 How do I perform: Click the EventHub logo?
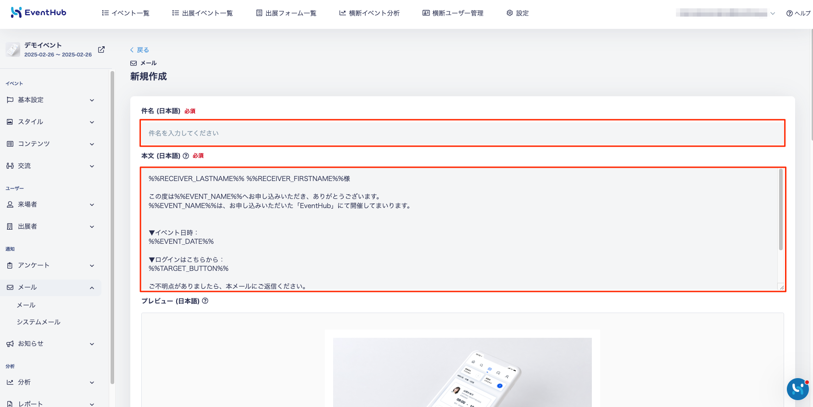[x=39, y=12]
